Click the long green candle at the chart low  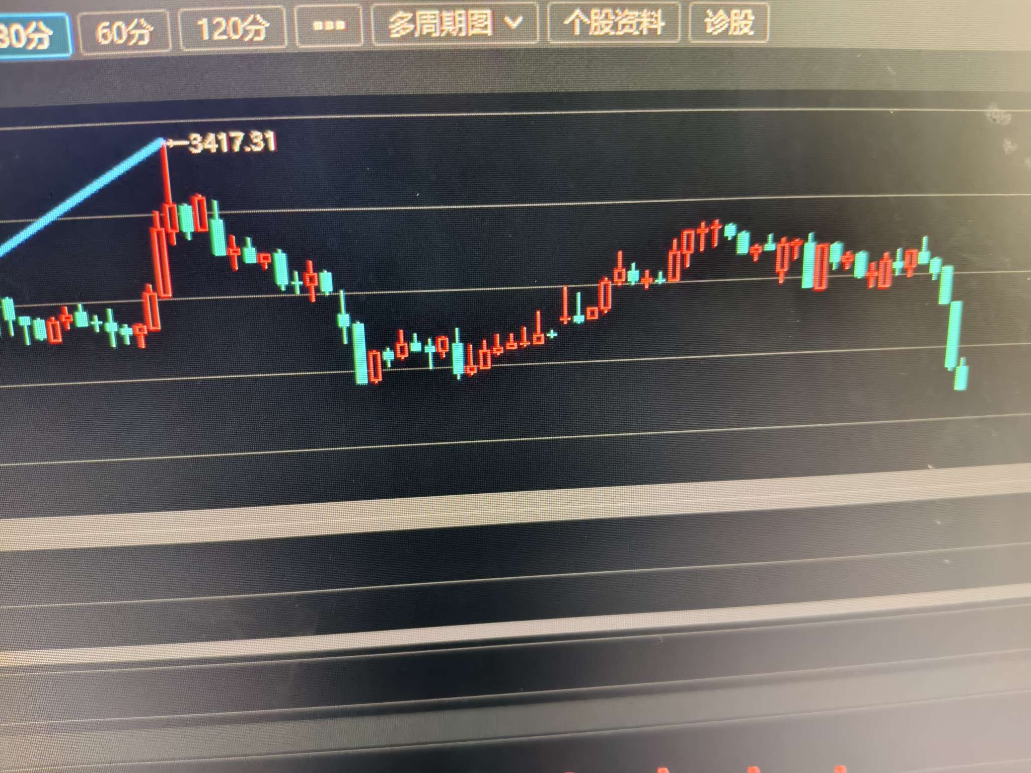[x=360, y=352]
